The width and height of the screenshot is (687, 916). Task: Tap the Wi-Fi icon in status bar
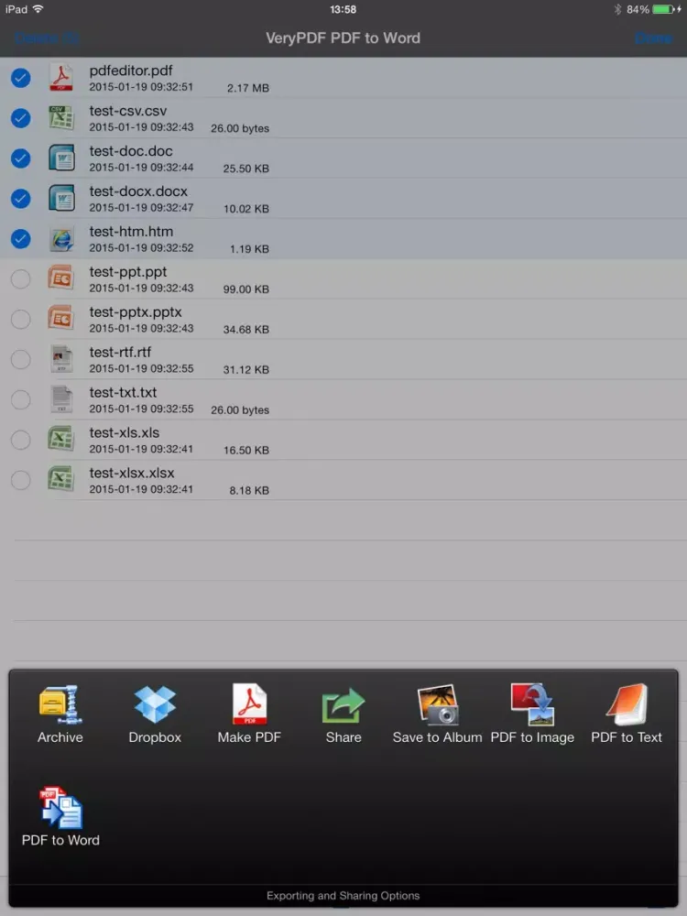38,9
